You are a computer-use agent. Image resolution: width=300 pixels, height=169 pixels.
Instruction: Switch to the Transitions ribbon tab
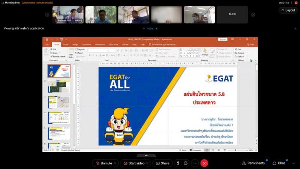87,44
